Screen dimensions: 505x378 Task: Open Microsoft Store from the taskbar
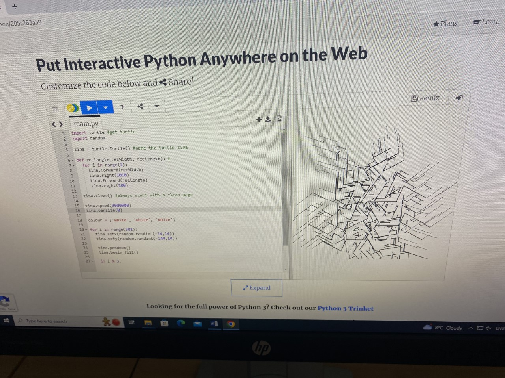tap(165, 323)
